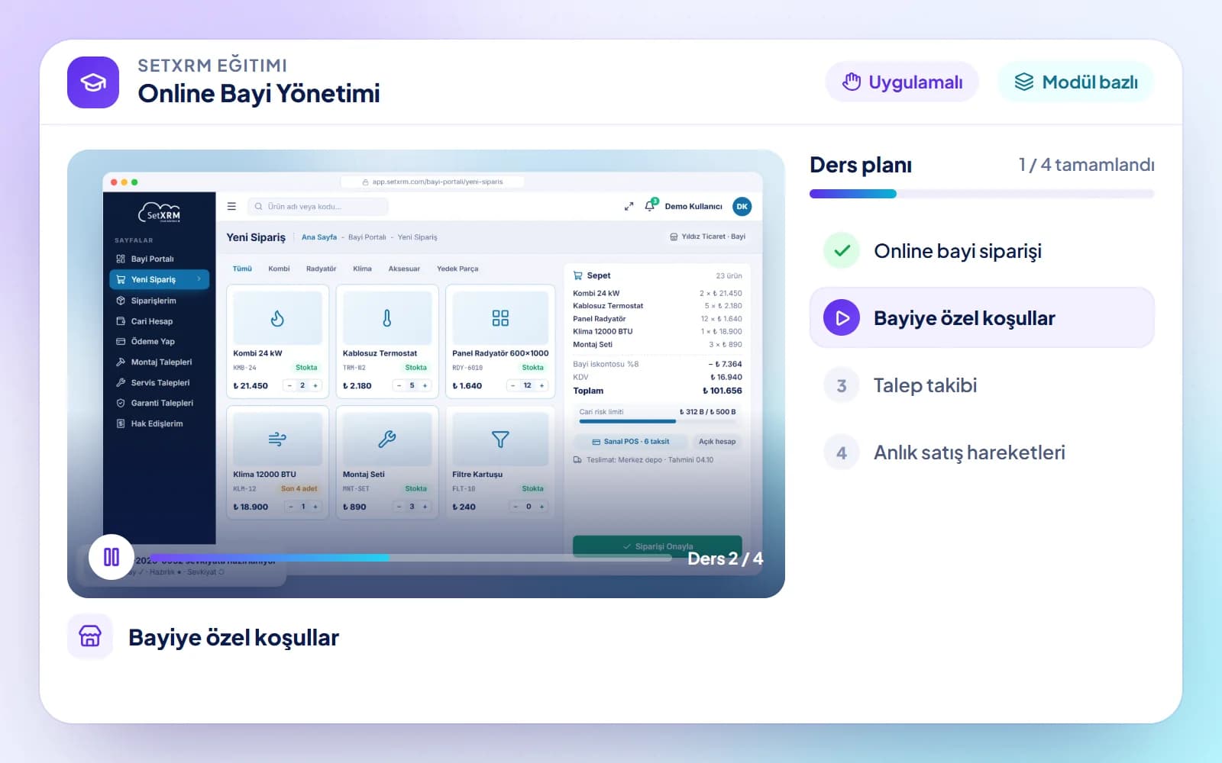Screen dimensions: 1222x763
Task: Increase Kombi 24 kW quantity with plus
Action: pyautogui.click(x=315, y=386)
